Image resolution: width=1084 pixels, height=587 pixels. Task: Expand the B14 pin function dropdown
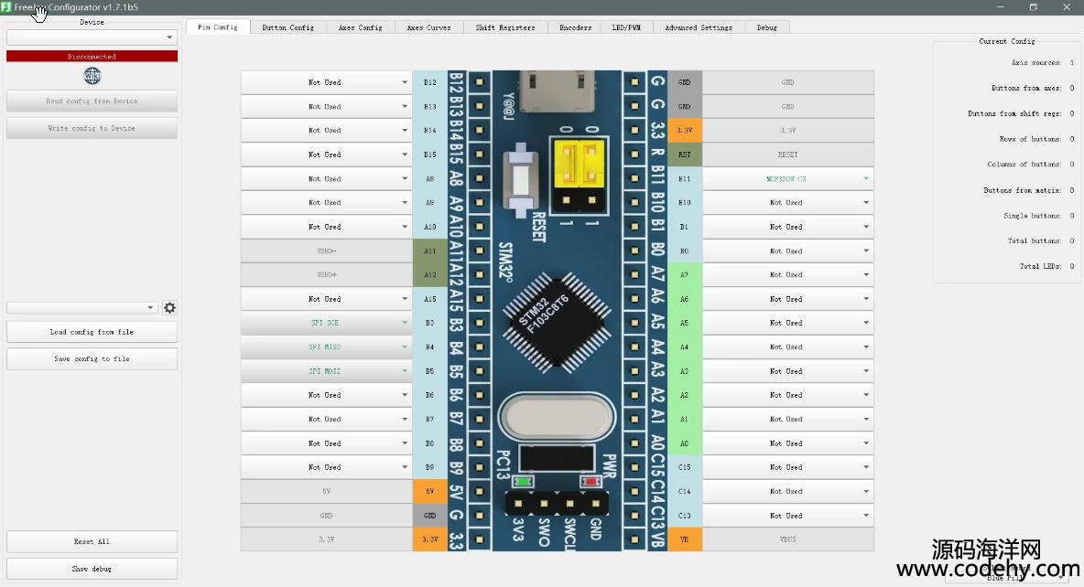(x=326, y=131)
